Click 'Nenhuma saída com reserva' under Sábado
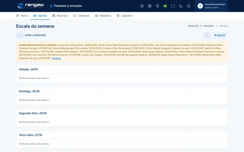 pyautogui.click(x=34, y=78)
